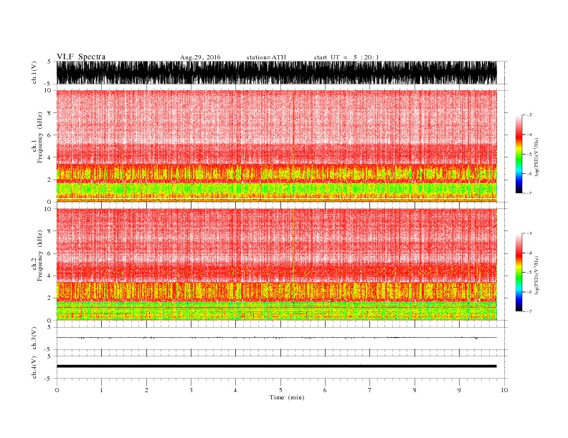Image resolution: width=568 pixels, height=438 pixels.
Task: Click the 'ch.1(V)' waveform axis label
Action: tap(34, 72)
